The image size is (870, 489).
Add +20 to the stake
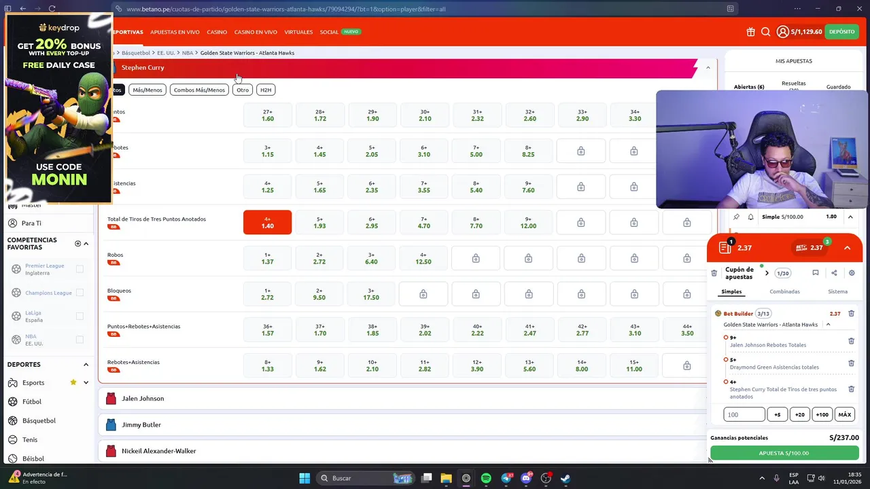[x=799, y=414]
